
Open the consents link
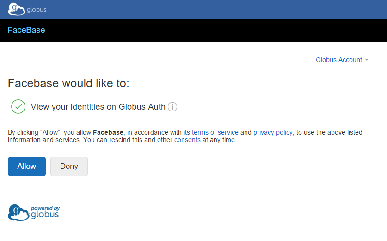coord(187,140)
